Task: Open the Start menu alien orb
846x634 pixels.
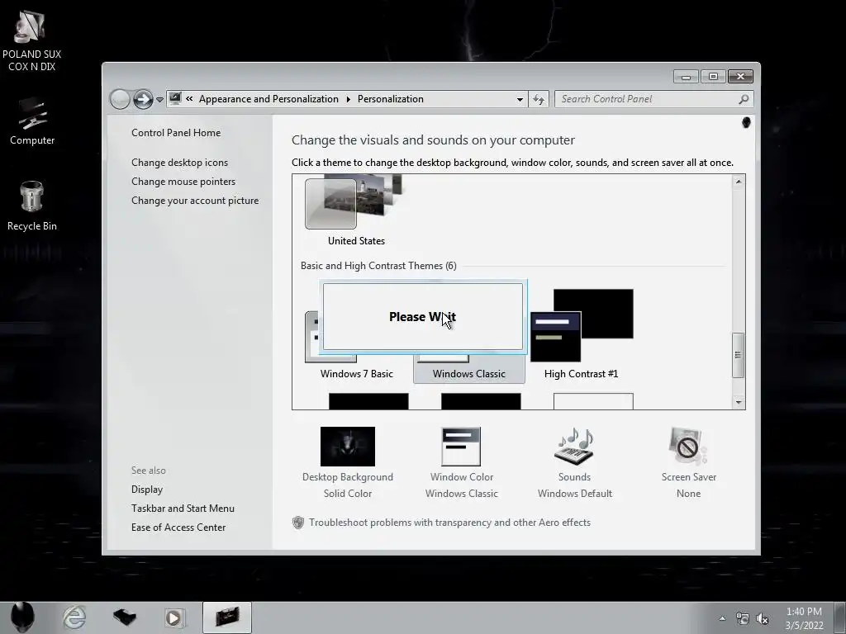Action: pos(22,617)
